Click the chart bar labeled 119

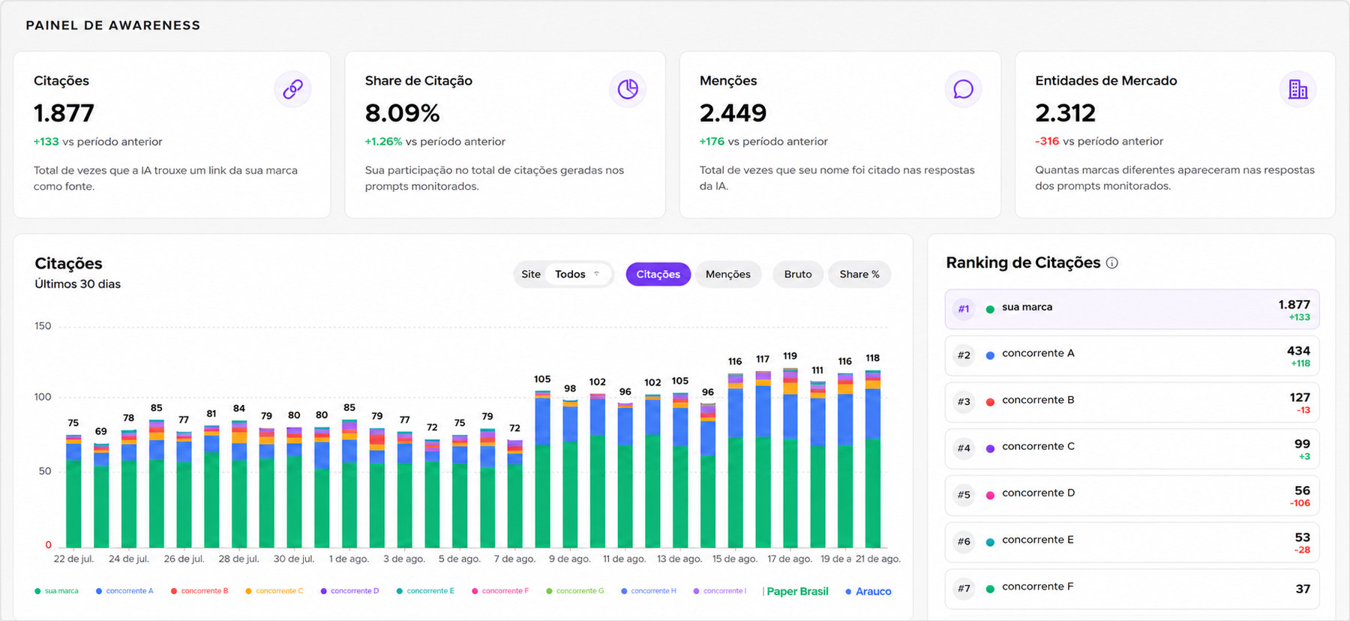[790, 457]
